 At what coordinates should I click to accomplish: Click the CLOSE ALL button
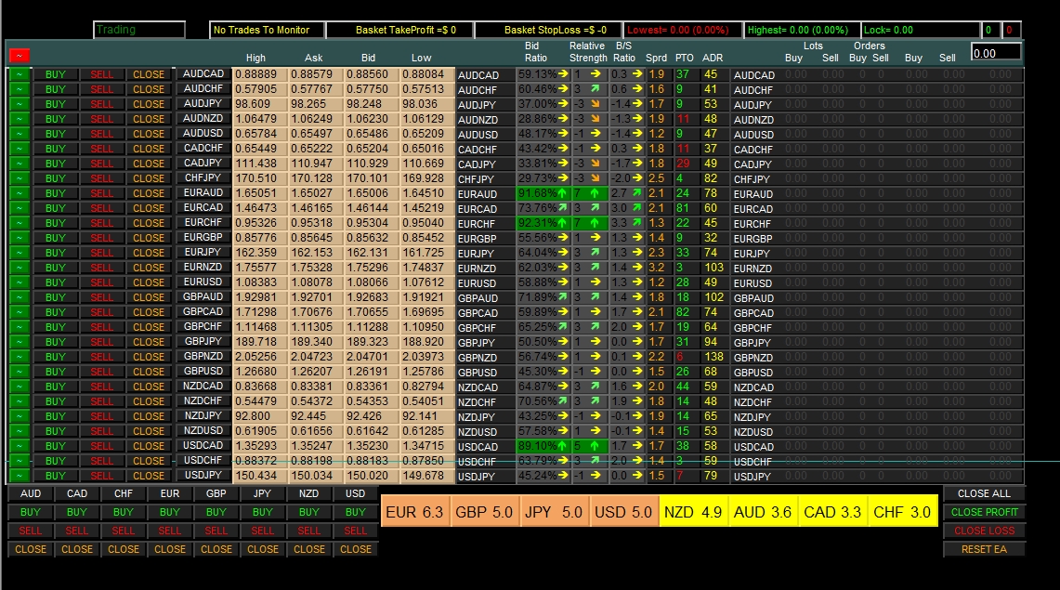[985, 494]
